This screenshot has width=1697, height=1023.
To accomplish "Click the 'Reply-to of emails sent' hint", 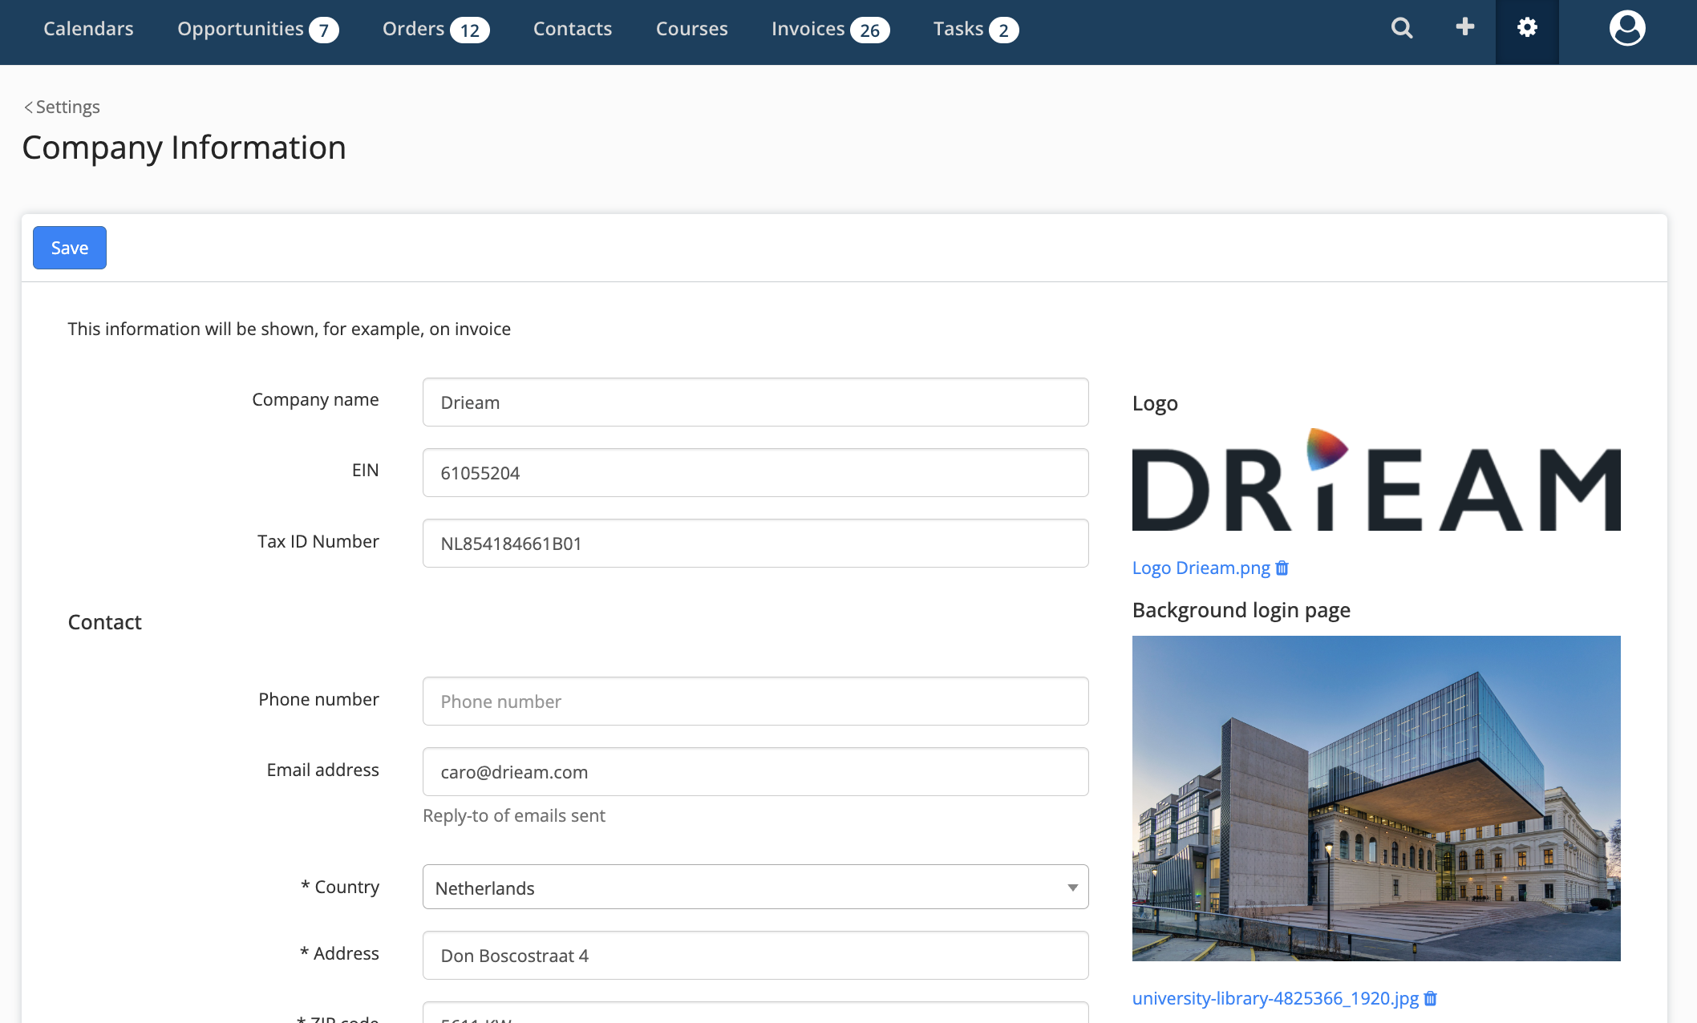I will click(514, 815).
